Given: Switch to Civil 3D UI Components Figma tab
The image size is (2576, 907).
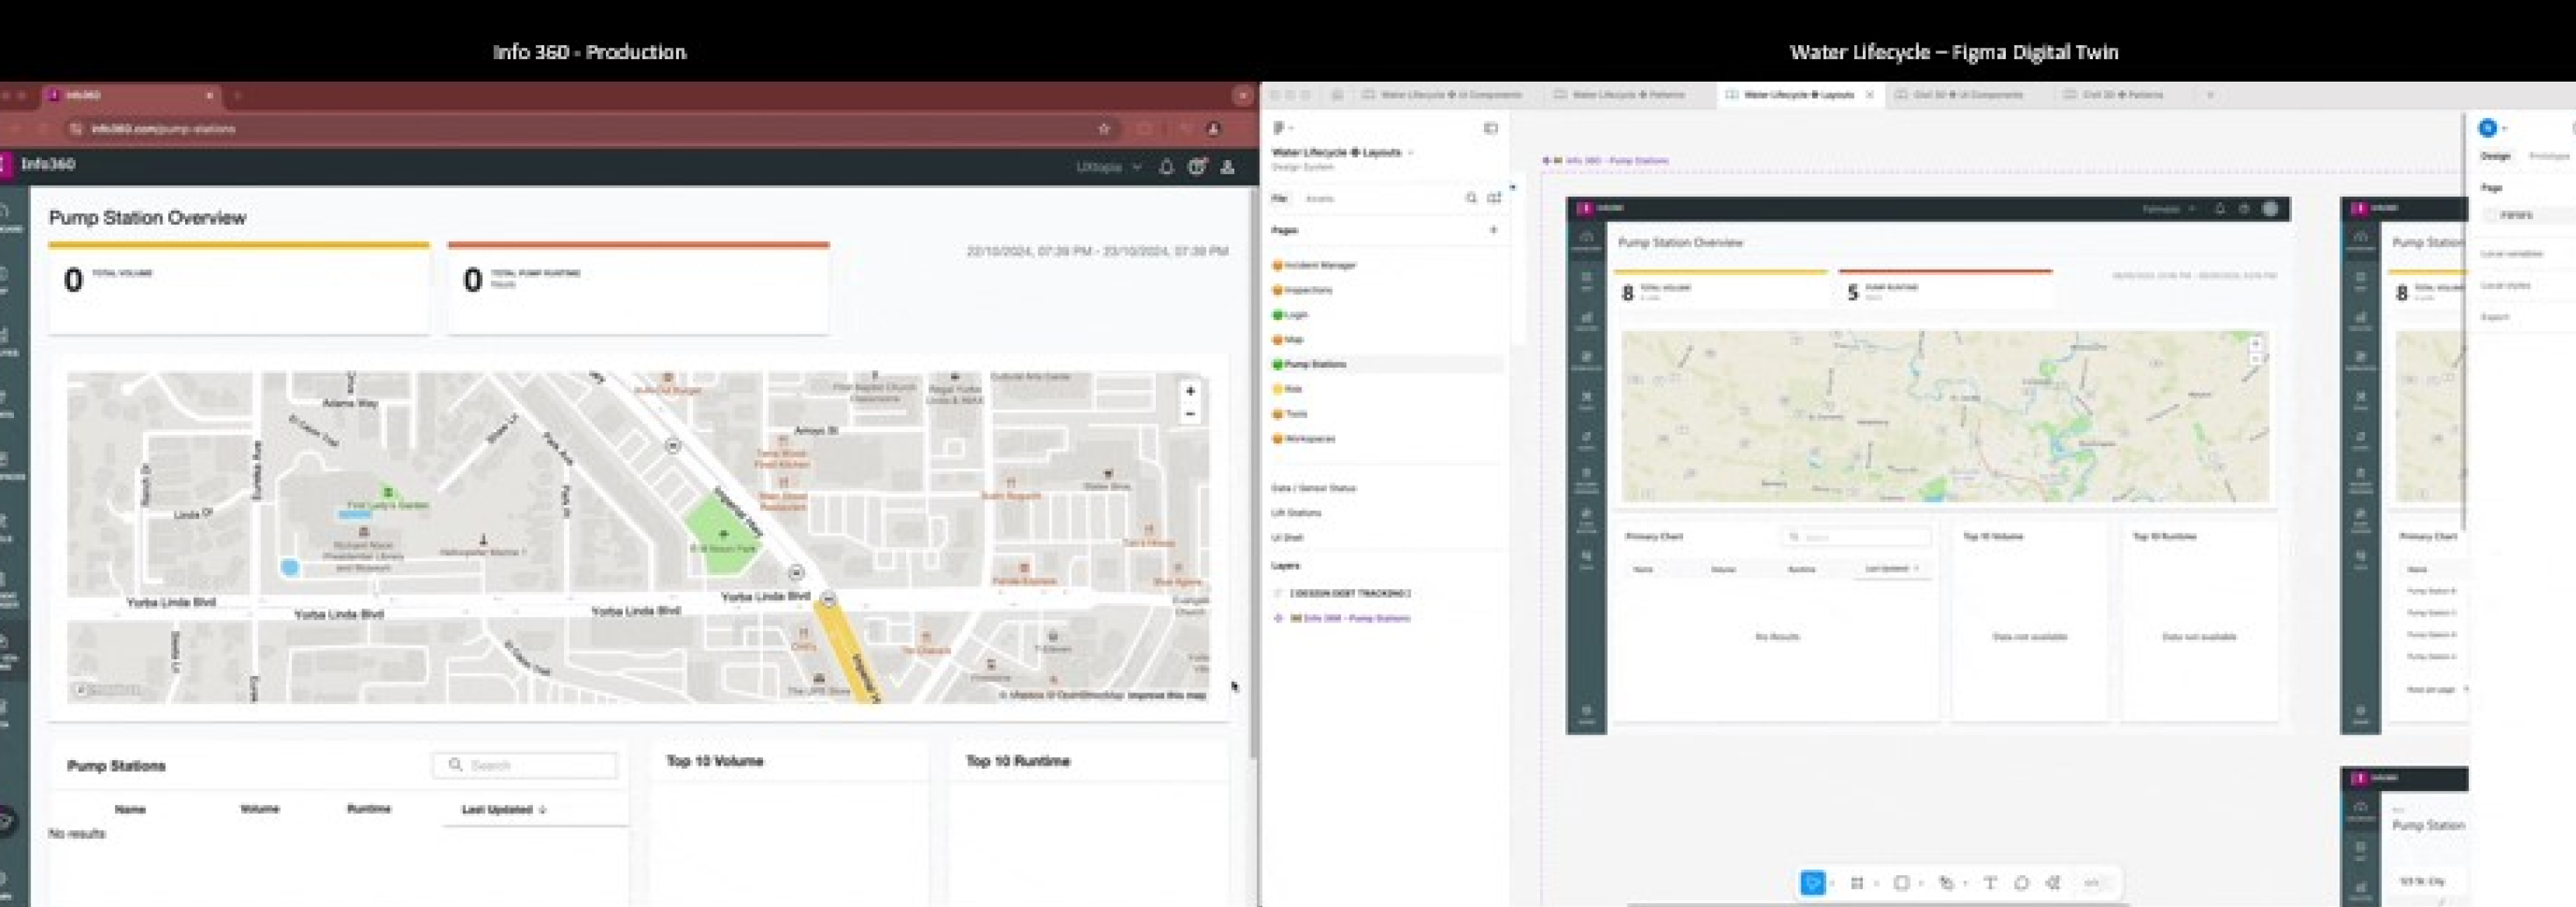Looking at the screenshot, I should tap(1959, 95).
